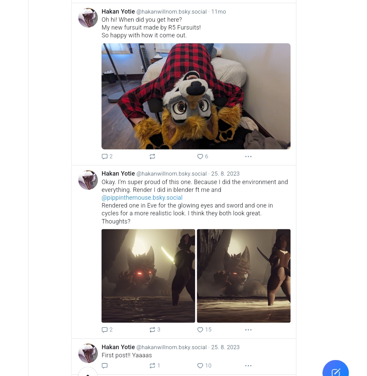Viewport: 367px width, 376px height.
Task: Open more options on the First post entry
Action: click(x=248, y=366)
